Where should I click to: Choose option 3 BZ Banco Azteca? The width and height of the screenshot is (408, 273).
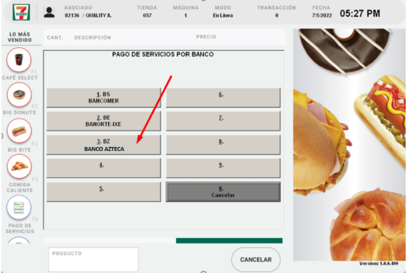pos(104,145)
